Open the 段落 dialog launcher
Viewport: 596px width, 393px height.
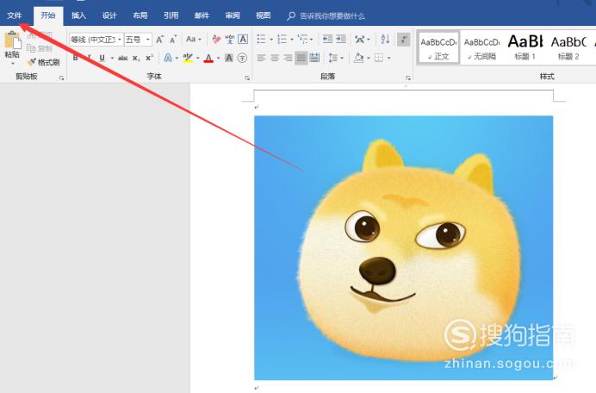(408, 78)
